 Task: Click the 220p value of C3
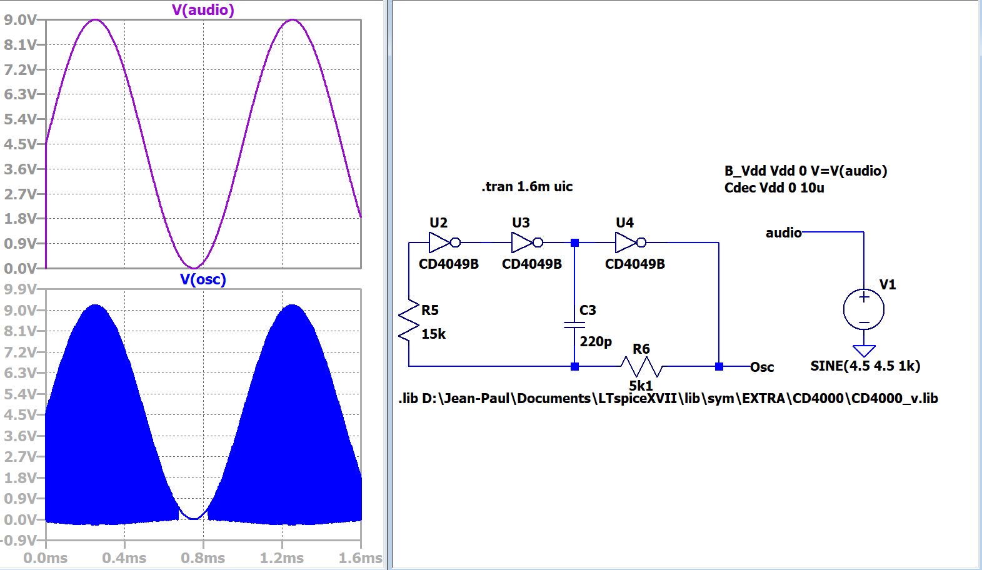[596, 341]
